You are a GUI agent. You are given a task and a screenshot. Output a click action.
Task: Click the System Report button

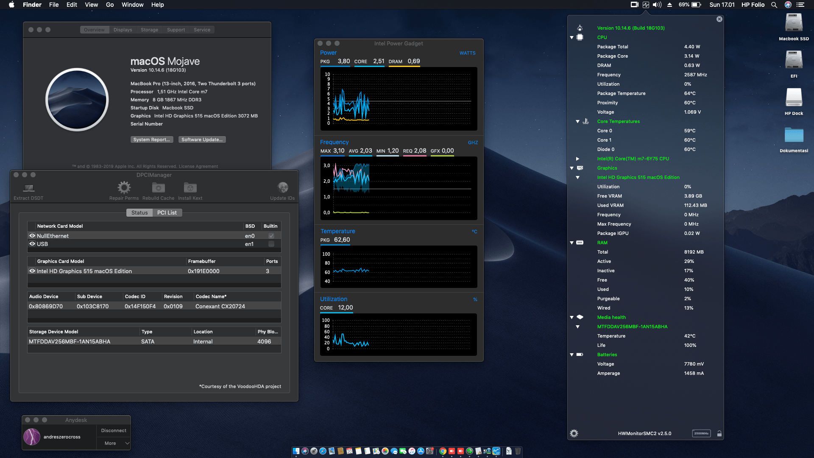click(152, 139)
